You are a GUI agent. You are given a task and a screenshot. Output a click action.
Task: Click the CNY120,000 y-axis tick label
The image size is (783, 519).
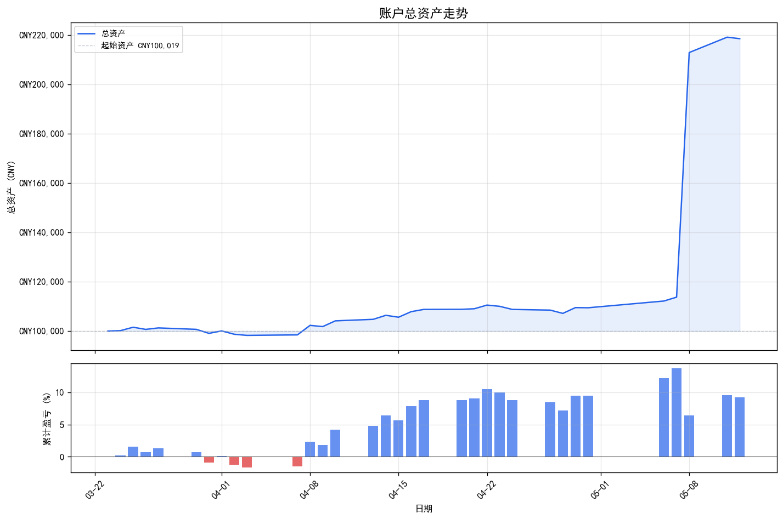tap(42, 282)
